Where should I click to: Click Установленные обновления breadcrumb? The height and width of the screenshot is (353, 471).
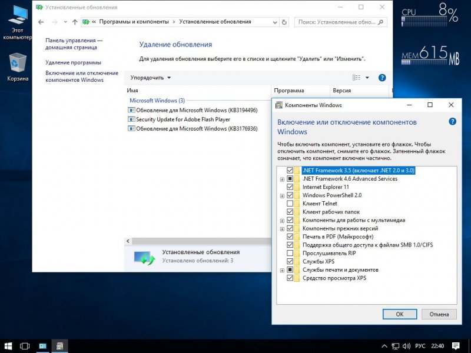(x=215, y=22)
